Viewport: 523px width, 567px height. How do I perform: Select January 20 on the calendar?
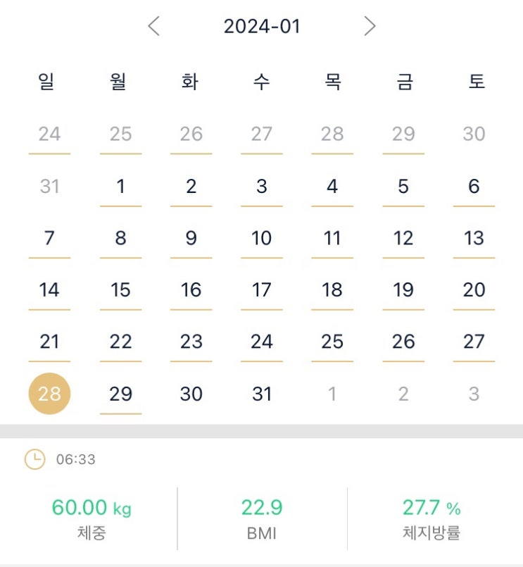tap(474, 289)
